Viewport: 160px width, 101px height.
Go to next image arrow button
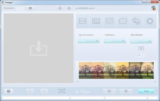point(44,91)
